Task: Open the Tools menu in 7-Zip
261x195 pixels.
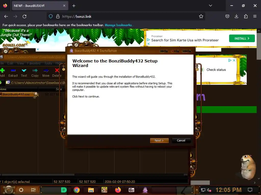Action: 48,63
